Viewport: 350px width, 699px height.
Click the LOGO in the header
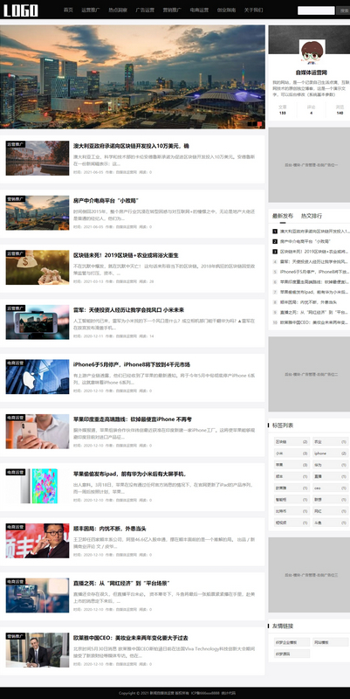click(x=20, y=10)
